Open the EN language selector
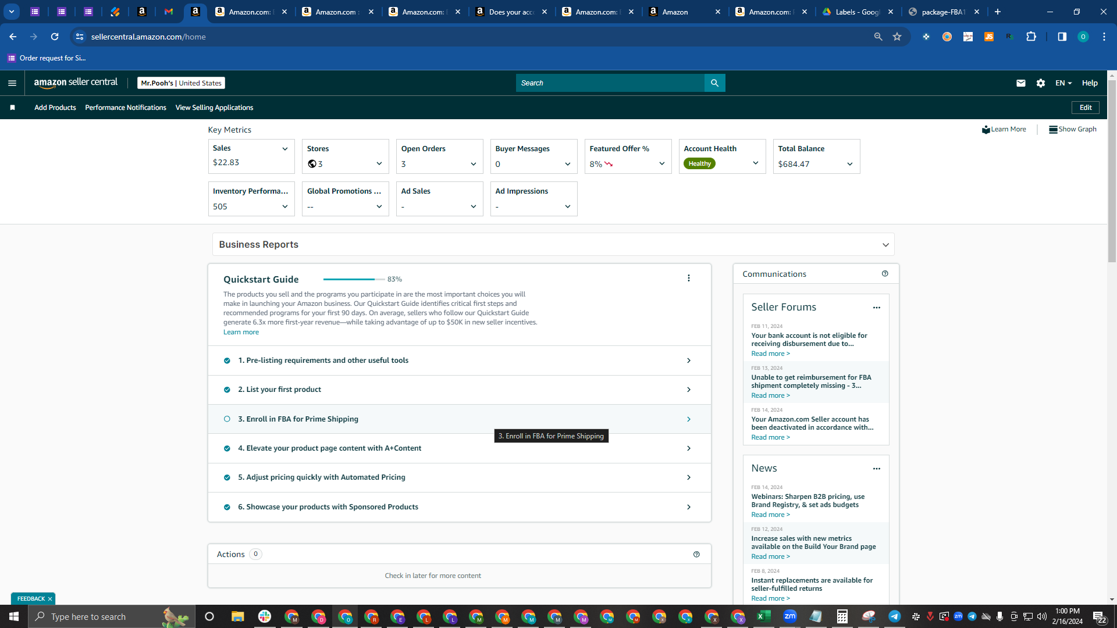Screen dimensions: 1117x628 click(1063, 83)
